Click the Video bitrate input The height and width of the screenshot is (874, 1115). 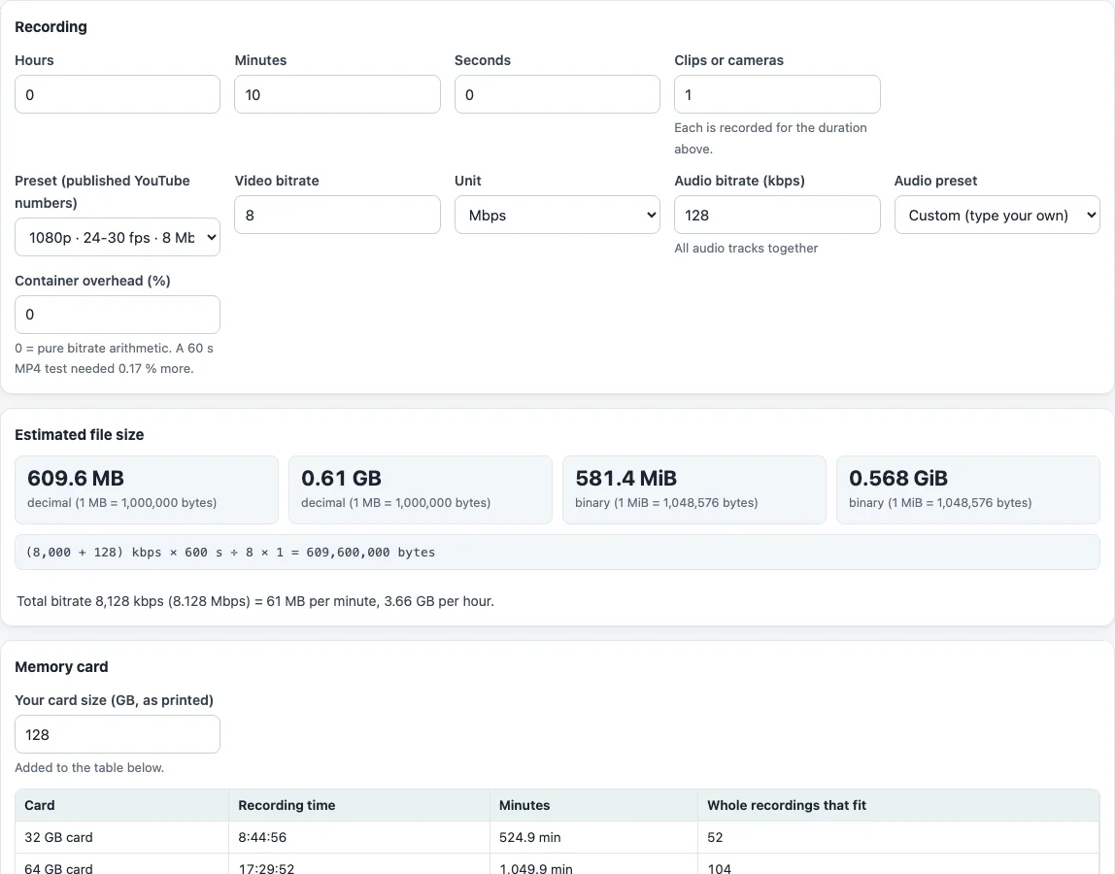coord(337,215)
